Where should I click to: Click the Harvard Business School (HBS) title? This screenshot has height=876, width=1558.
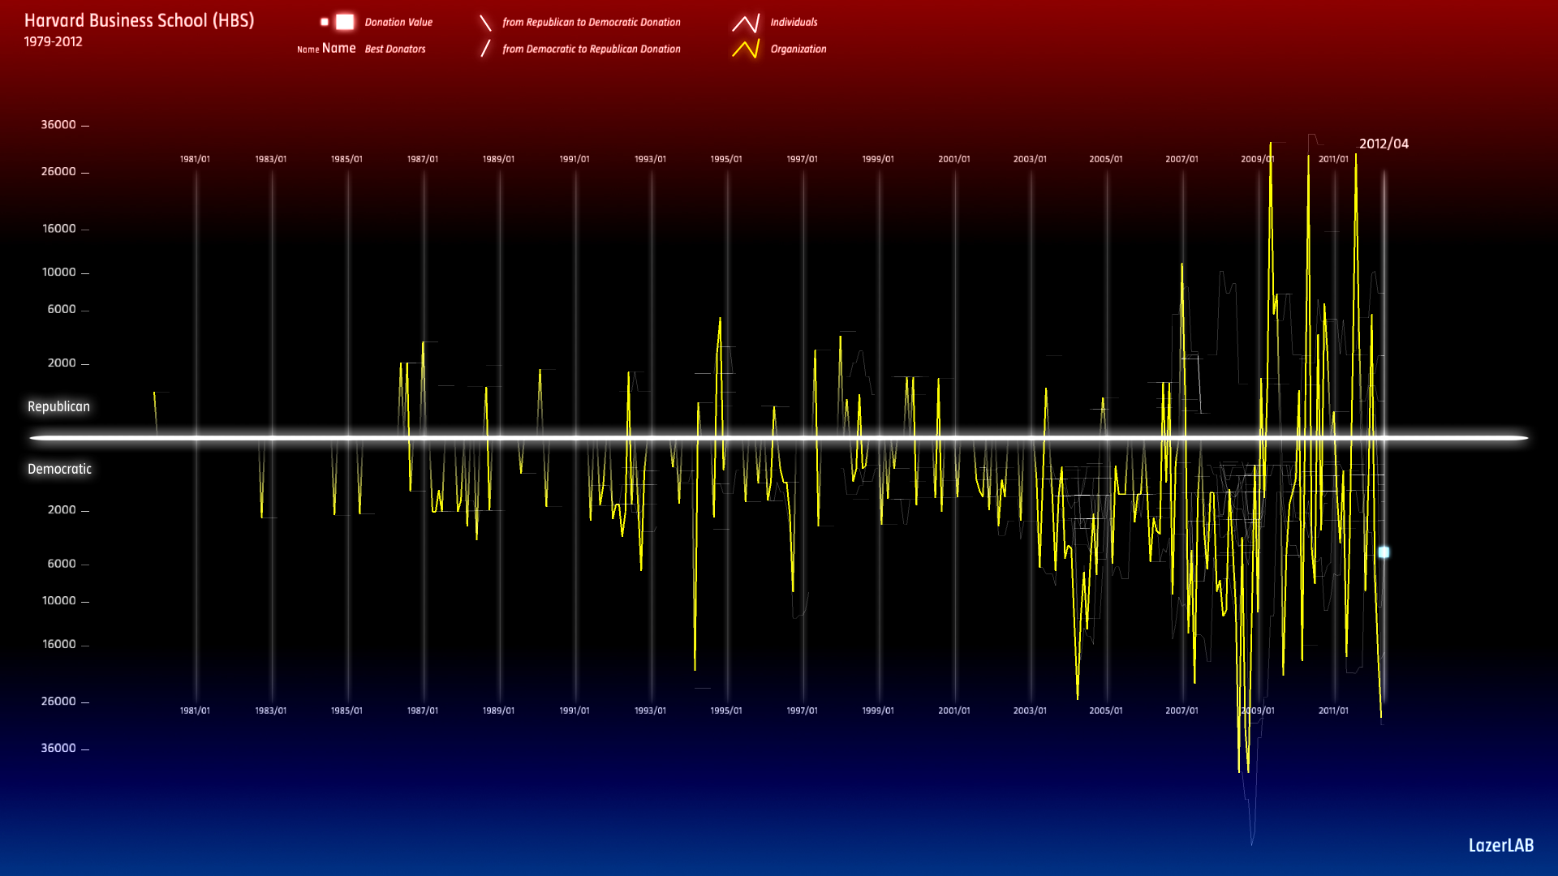(x=140, y=20)
